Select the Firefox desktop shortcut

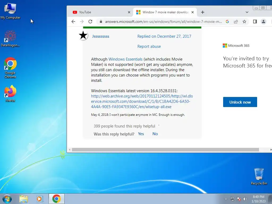point(10,93)
